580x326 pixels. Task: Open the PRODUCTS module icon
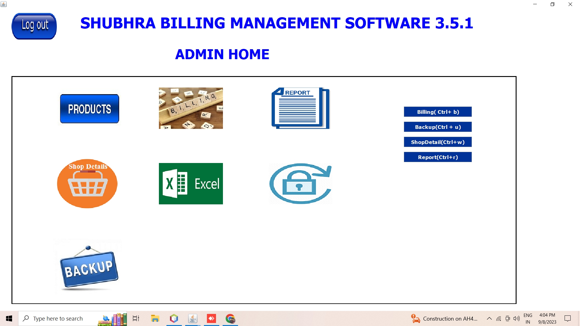click(x=89, y=109)
